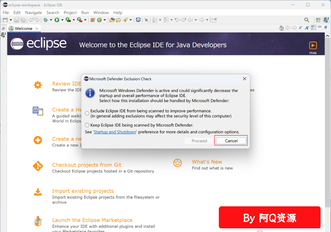
Task: Click Cancel in the Defender dialog
Action: click(231, 141)
